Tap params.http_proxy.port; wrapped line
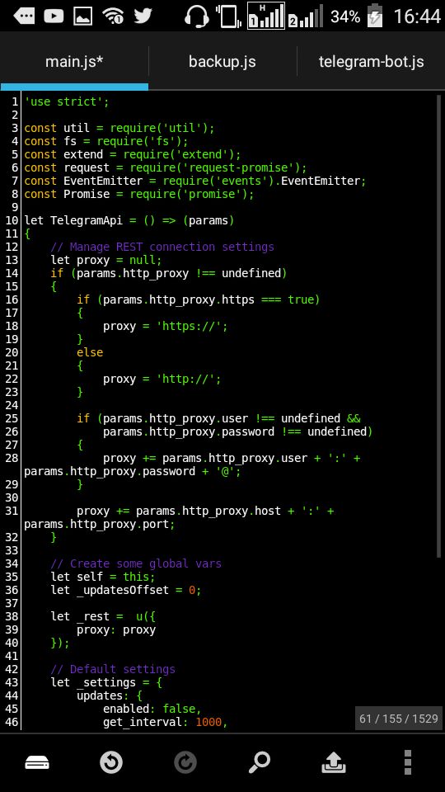The height and width of the screenshot is (792, 445). point(100,524)
